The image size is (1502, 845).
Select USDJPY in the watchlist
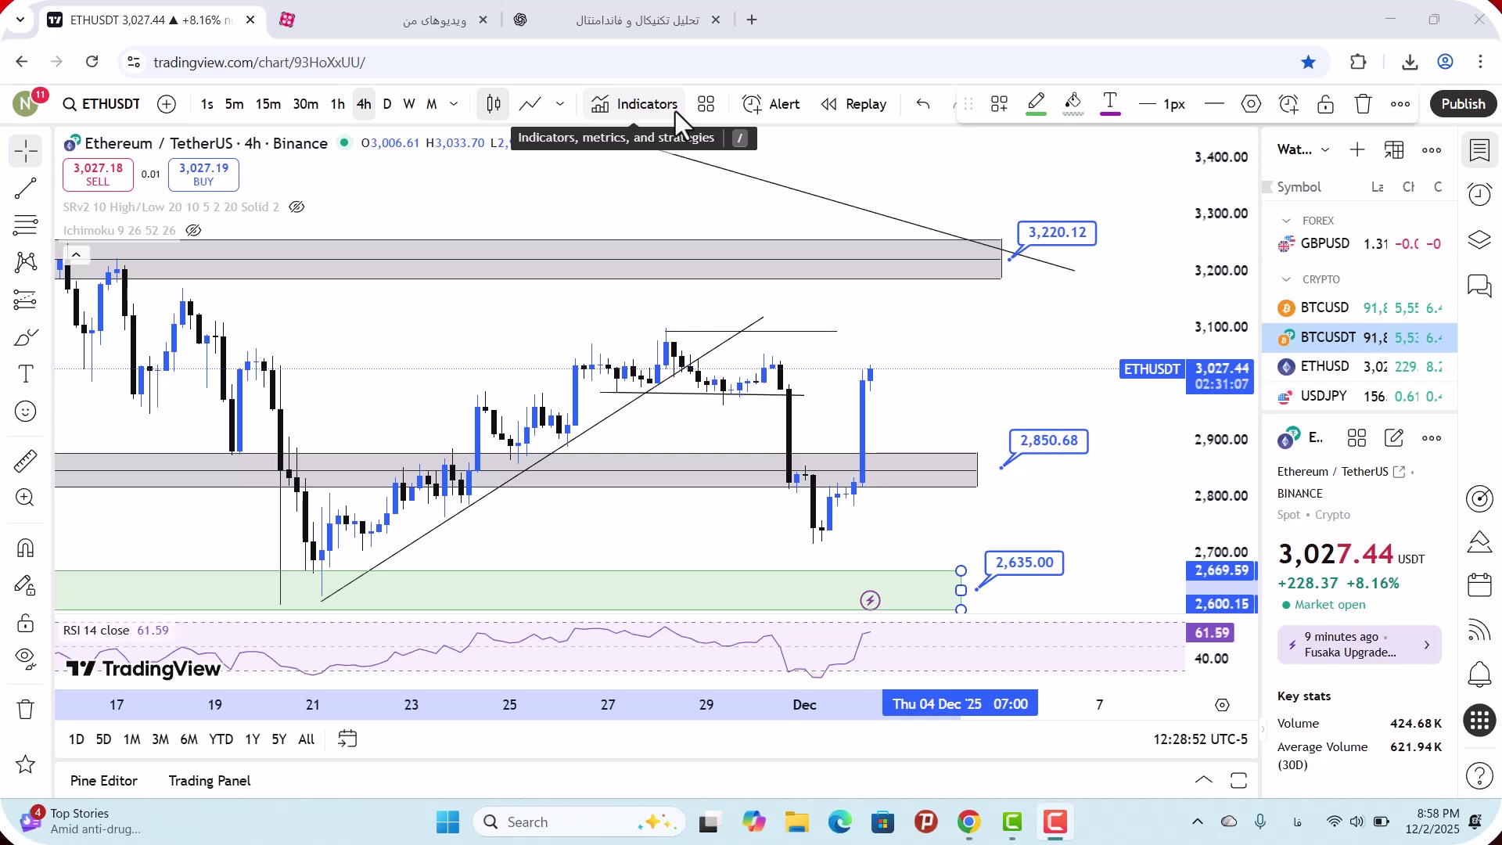point(1360,397)
